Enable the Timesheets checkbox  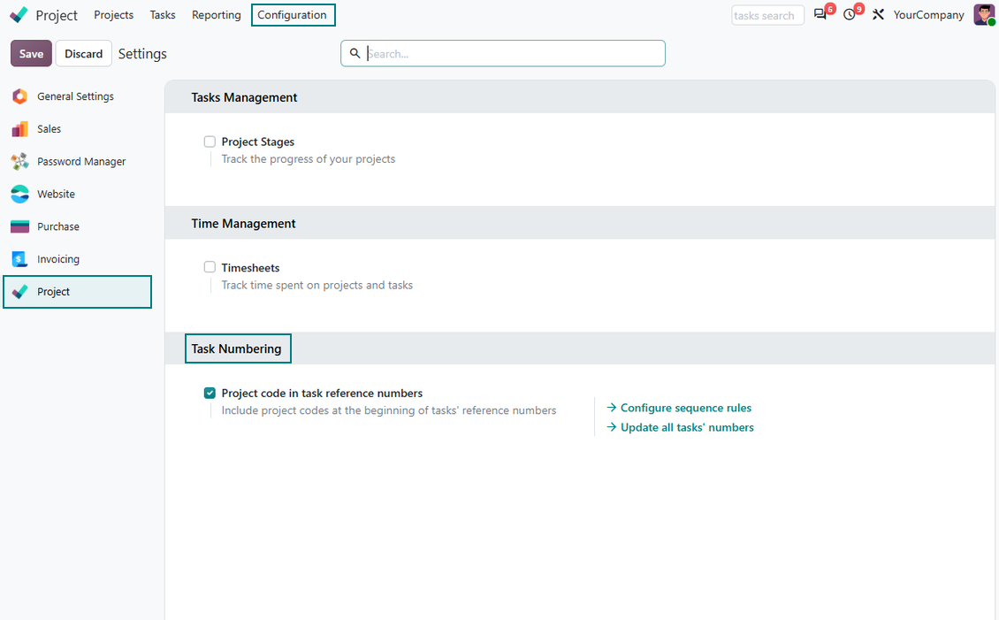point(210,267)
